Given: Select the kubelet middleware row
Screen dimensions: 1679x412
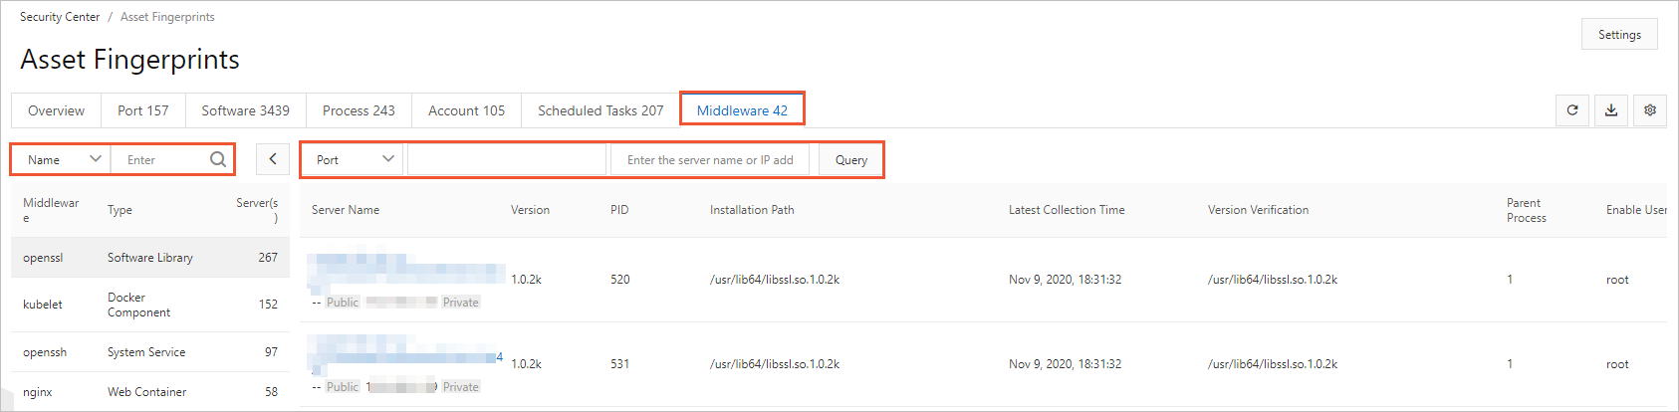Looking at the screenshot, I should [x=150, y=305].
